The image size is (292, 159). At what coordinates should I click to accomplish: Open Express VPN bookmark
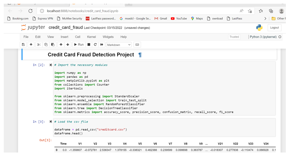(43, 18)
